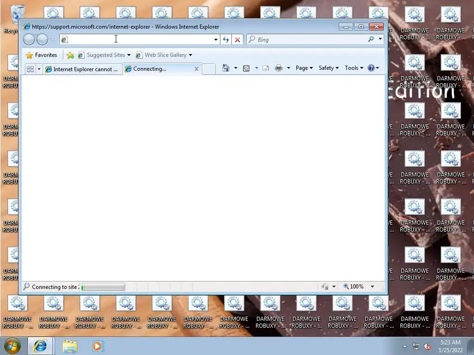Click the Print printer icon

click(279, 68)
